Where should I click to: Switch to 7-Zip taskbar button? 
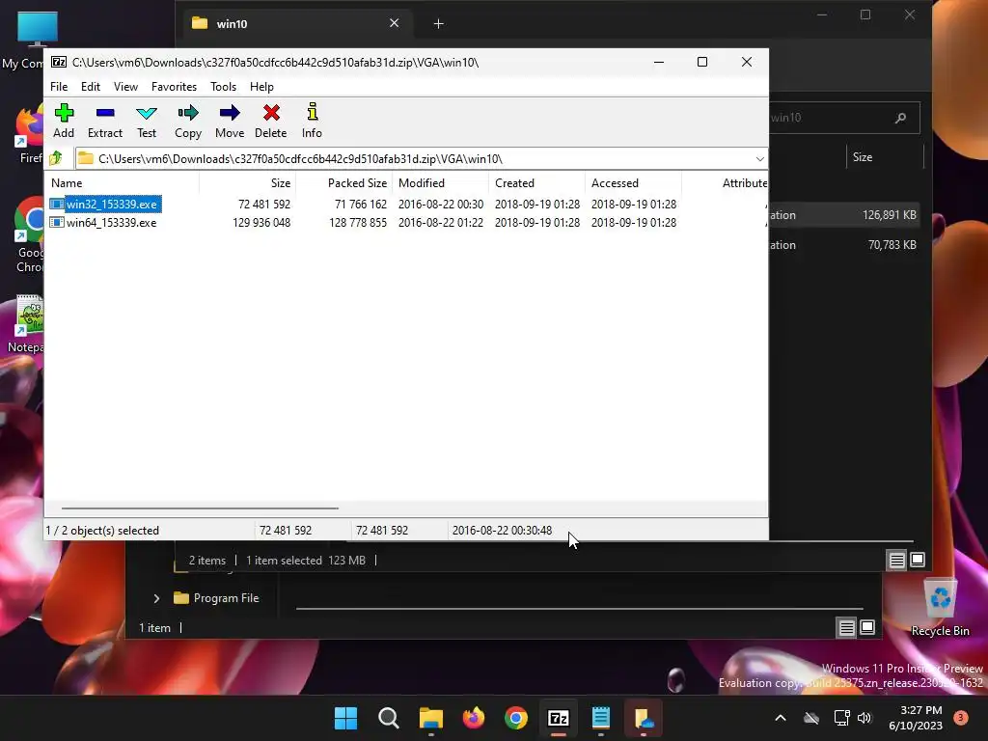point(559,718)
